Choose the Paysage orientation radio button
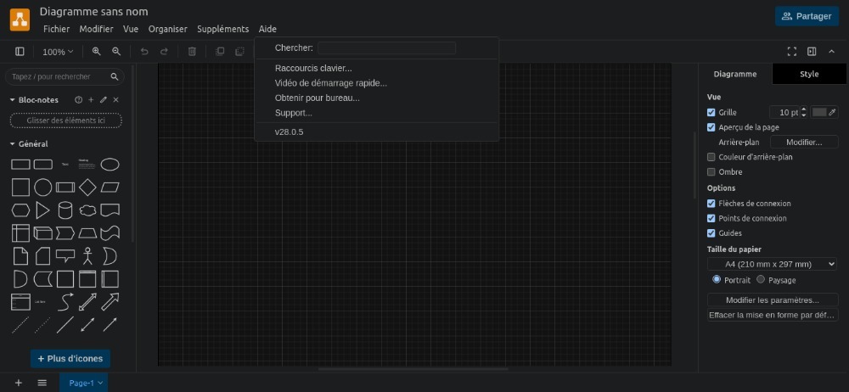849x392 pixels. pos(761,279)
